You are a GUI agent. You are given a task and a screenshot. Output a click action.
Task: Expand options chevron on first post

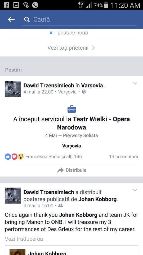pos(135,84)
